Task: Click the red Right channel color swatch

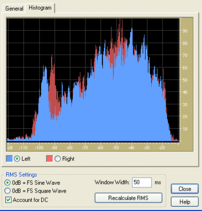Action: pyautogui.click(x=50, y=159)
